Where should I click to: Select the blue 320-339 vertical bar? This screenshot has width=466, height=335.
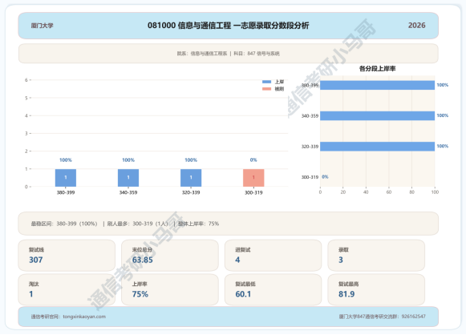click(x=191, y=178)
